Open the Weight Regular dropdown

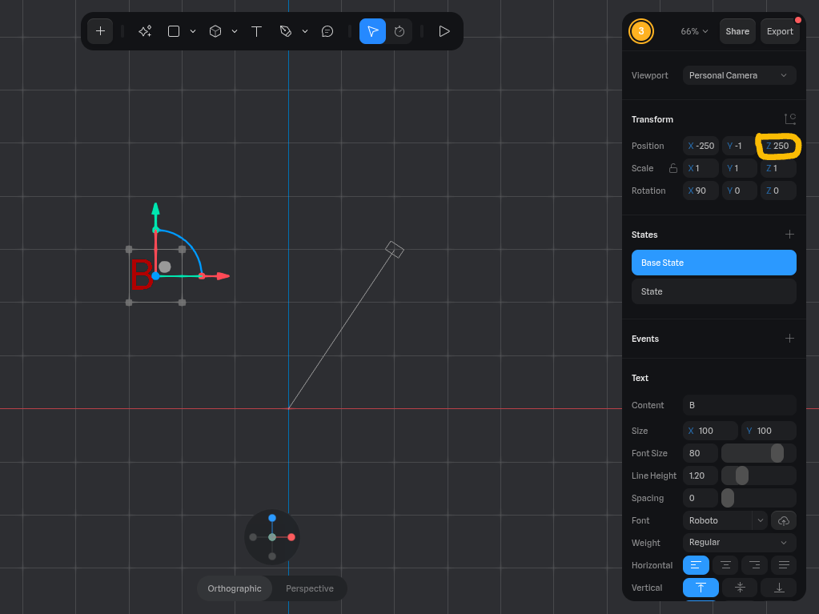(x=739, y=543)
